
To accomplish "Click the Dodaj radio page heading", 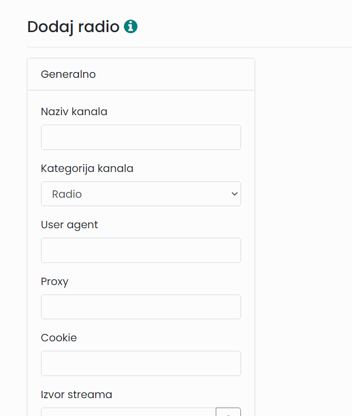I will 73,27.
